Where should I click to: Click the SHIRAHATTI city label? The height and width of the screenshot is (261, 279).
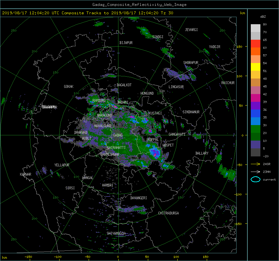click(x=116, y=148)
